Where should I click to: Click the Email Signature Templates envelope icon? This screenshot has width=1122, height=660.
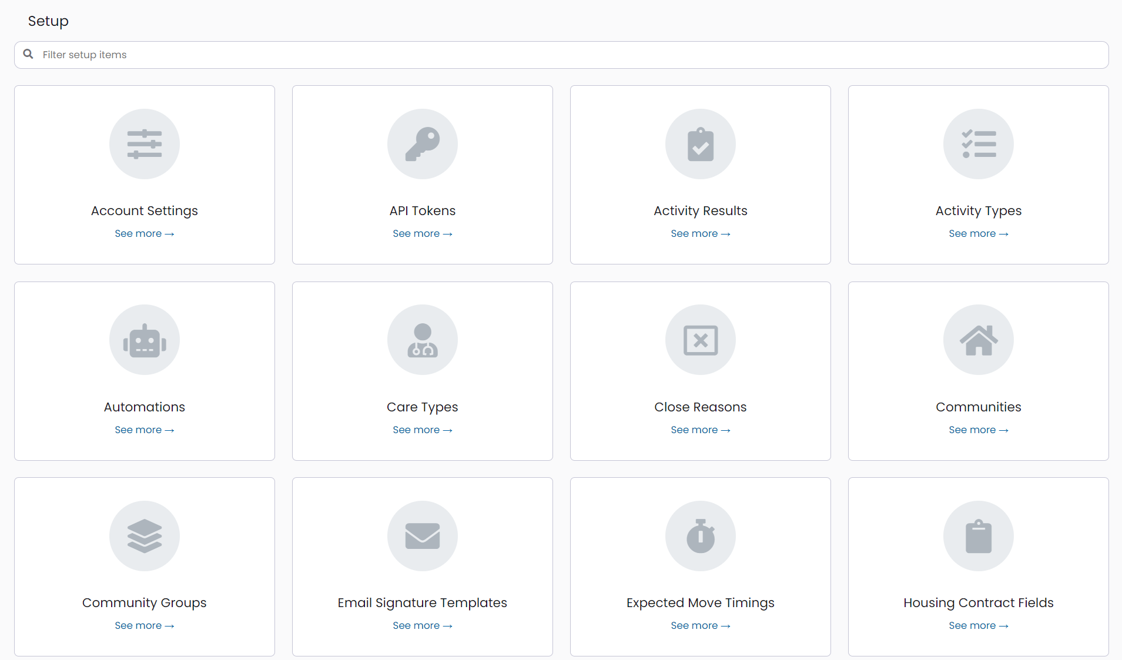[423, 536]
